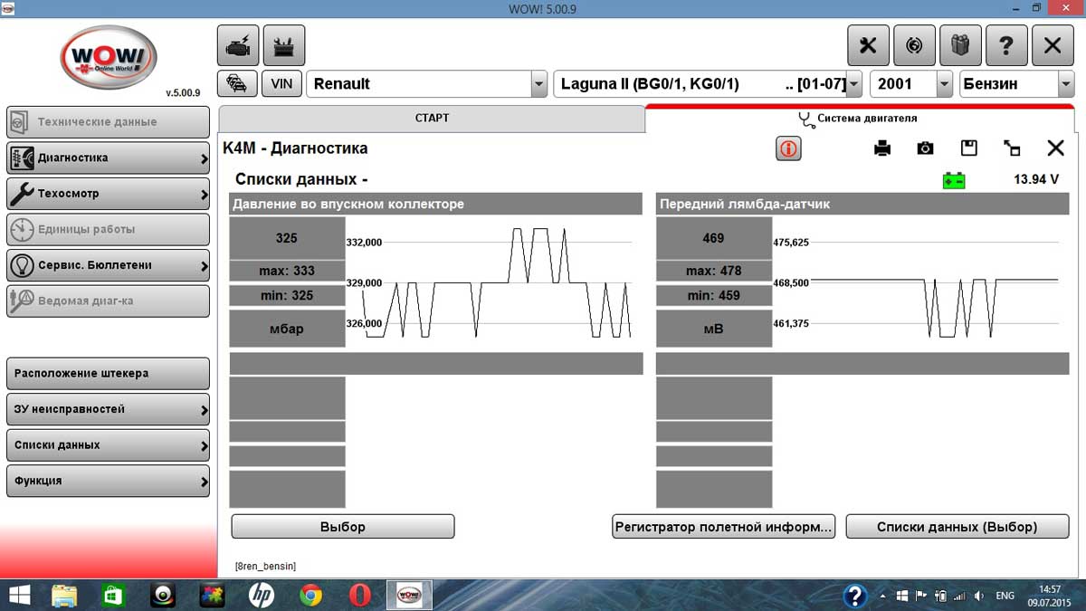
Task: Print the data list using the printer icon
Action: (x=882, y=148)
